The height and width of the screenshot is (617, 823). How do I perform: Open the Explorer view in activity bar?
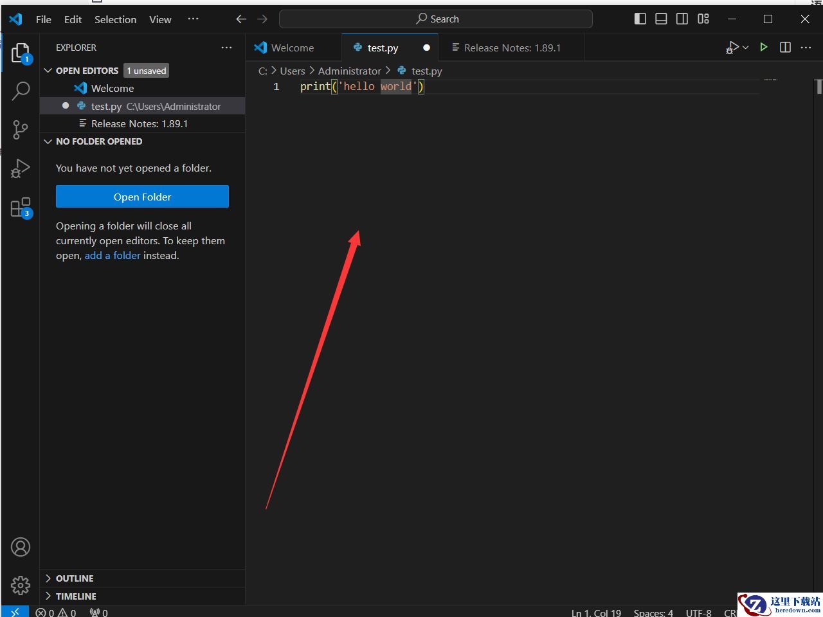21,53
